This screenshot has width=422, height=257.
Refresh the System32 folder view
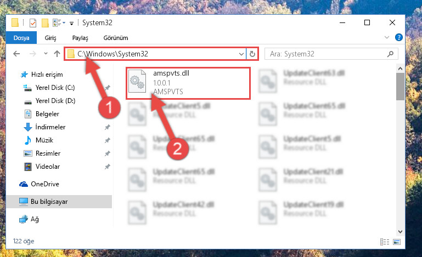point(252,54)
